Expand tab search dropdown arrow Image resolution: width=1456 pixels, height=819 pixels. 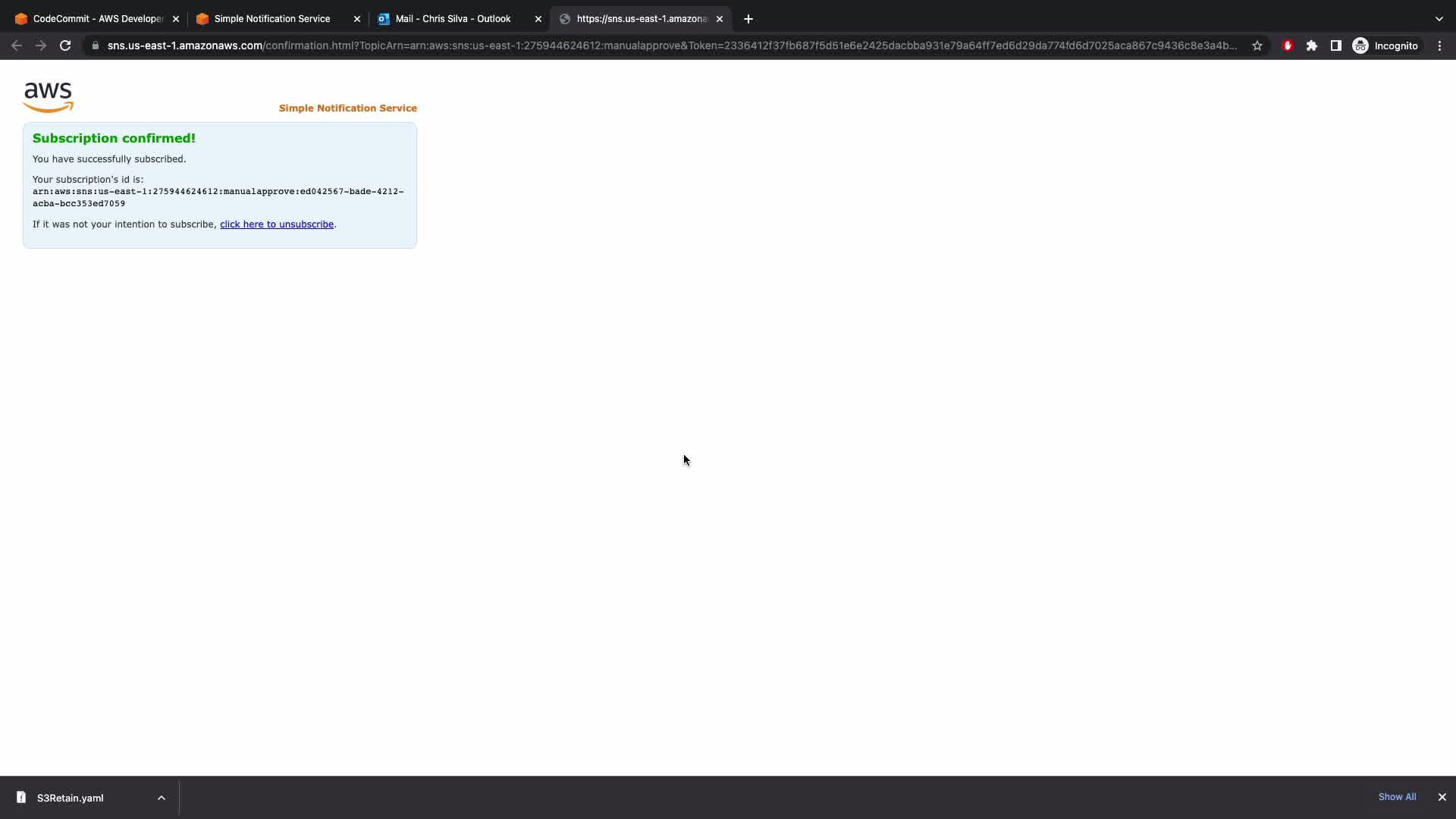pyautogui.click(x=1439, y=19)
